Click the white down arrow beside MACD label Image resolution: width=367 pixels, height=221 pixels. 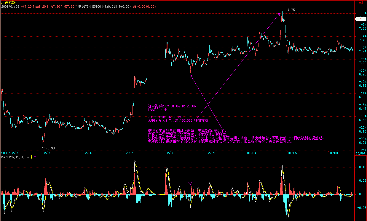coord(28,157)
